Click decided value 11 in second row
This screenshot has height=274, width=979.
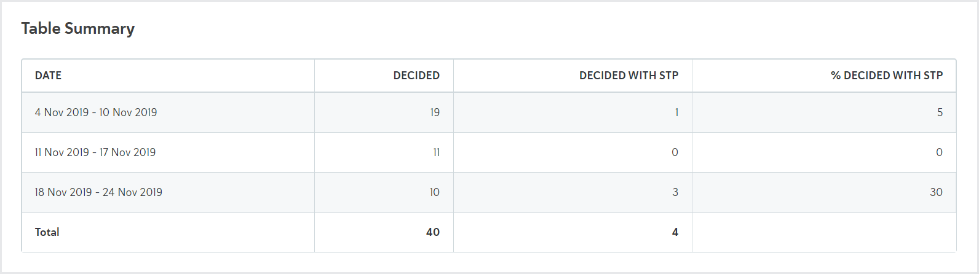pyautogui.click(x=436, y=152)
